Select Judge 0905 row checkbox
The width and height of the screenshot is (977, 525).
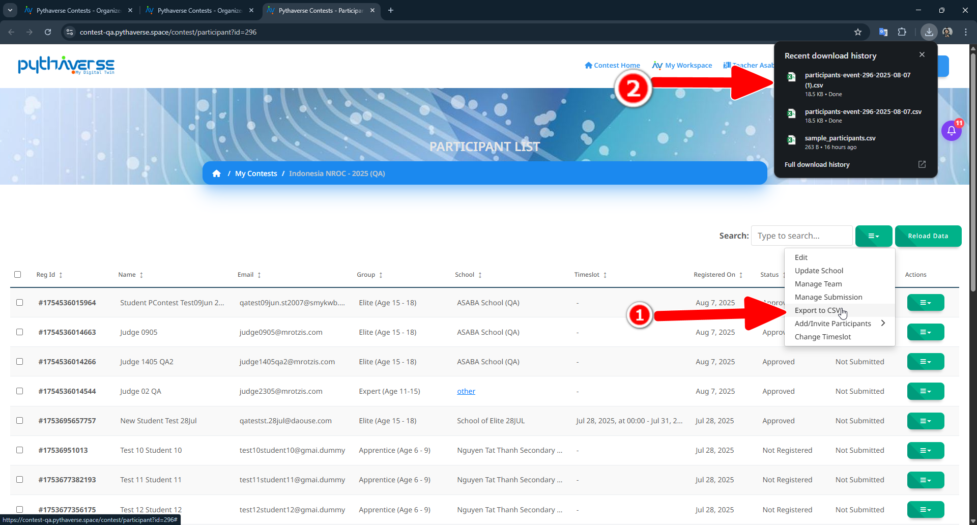[20, 332]
